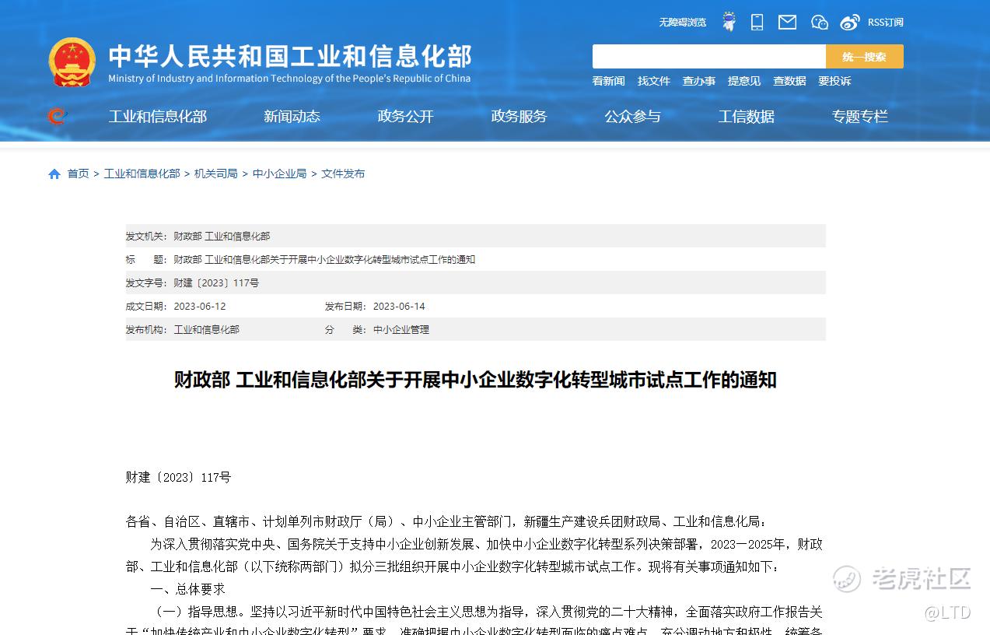This screenshot has width=990, height=635.
Task: Open the 政务服务 navigation menu
Action: [x=519, y=117]
